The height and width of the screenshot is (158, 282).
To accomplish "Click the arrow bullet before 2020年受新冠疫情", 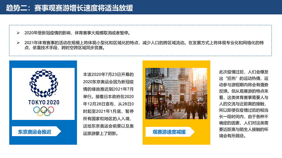I will pos(18,33).
